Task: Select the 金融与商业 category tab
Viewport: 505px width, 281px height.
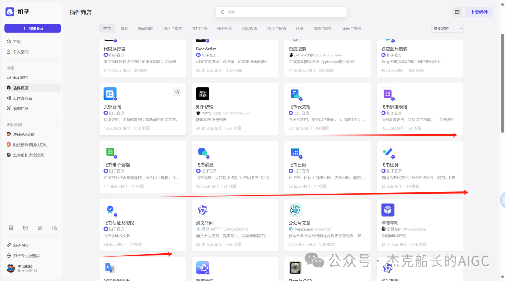Action: 352,28
